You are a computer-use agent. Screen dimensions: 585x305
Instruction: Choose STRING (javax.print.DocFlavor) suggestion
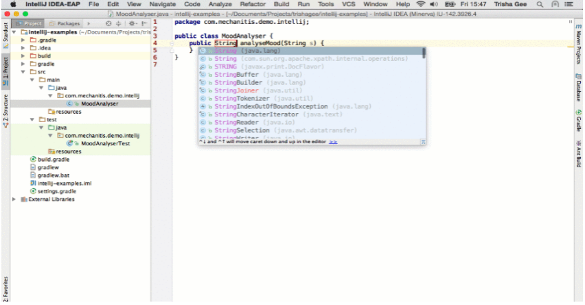click(311, 66)
